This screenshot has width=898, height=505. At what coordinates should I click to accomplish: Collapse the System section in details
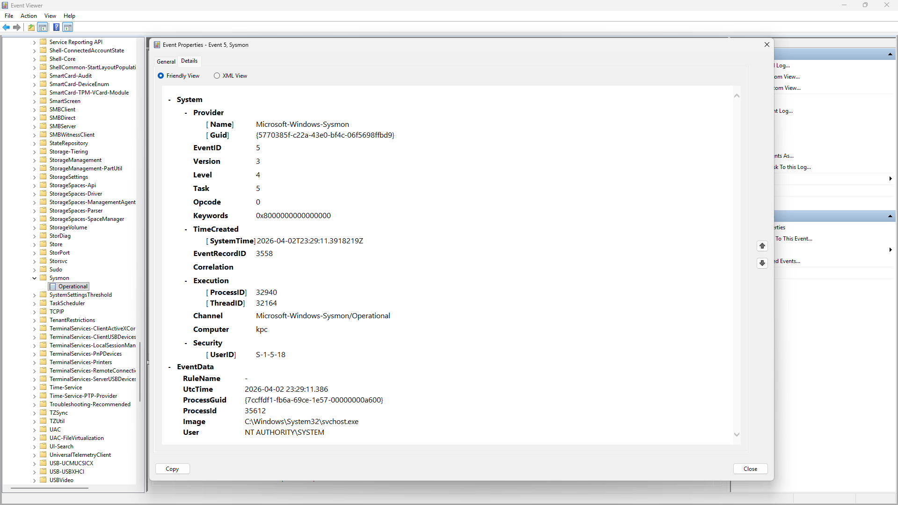(x=169, y=100)
